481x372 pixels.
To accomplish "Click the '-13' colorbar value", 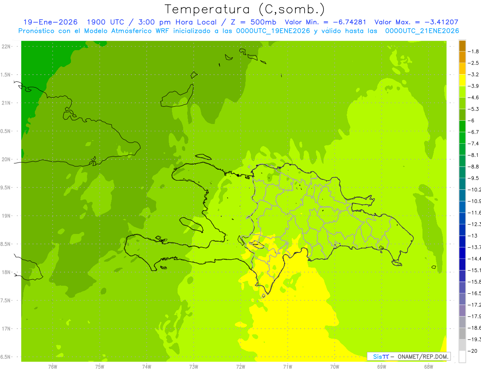I will (x=473, y=236).
